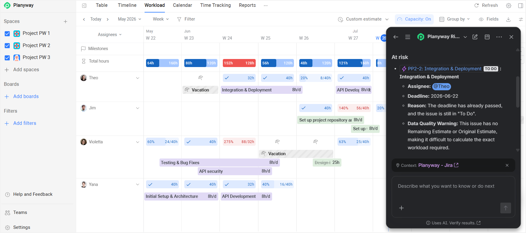Collapse Jim's row chevron
Viewport: 526px width, 233px height.
click(x=138, y=108)
